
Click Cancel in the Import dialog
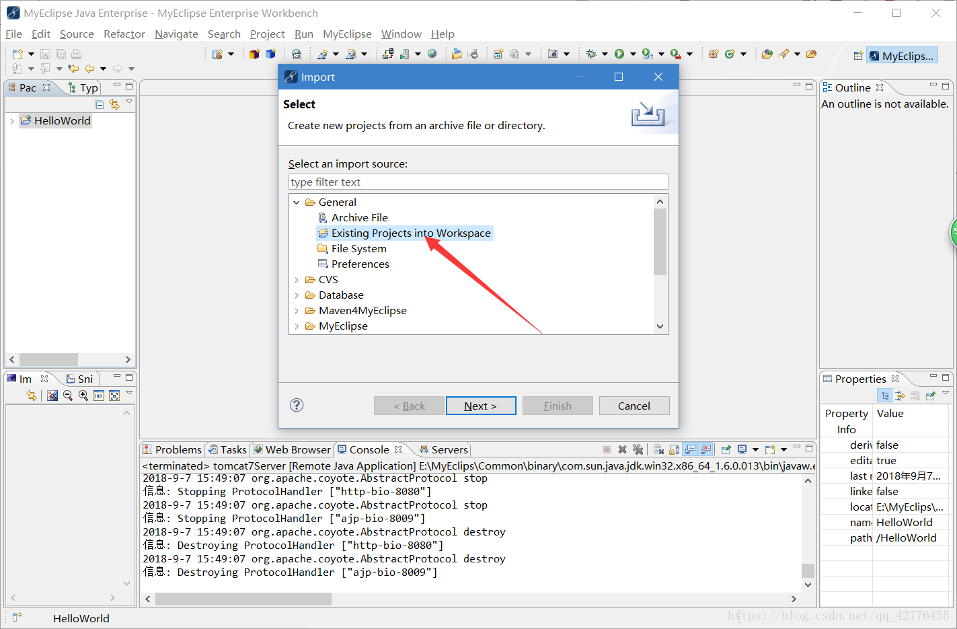click(x=634, y=406)
